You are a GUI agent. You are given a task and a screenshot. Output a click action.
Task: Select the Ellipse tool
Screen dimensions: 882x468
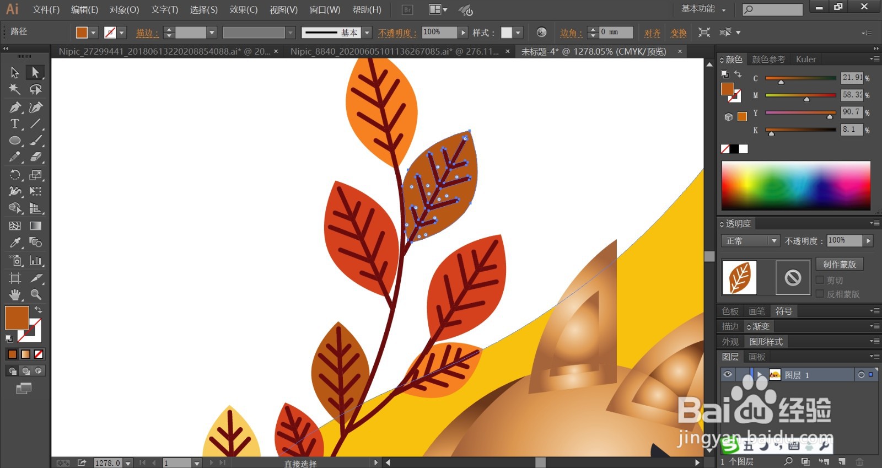tap(15, 141)
